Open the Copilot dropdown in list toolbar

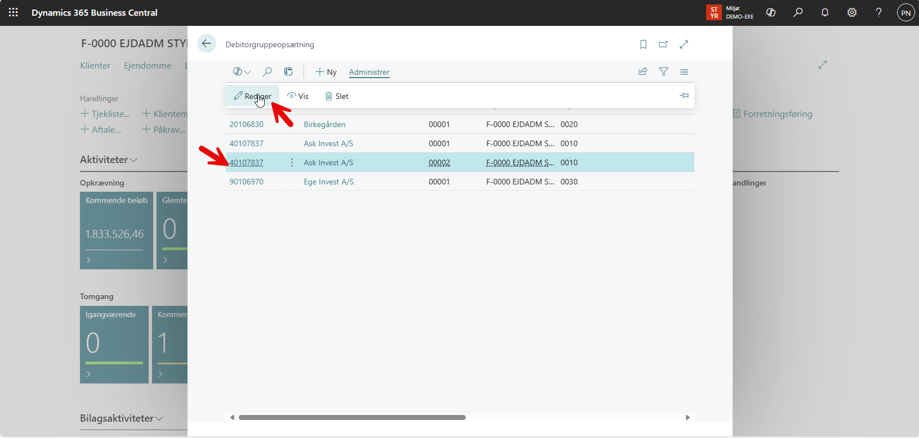pos(242,72)
